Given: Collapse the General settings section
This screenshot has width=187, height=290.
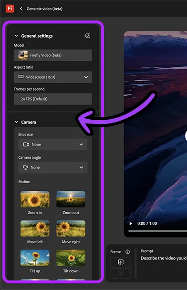Looking at the screenshot, I should coord(16,36).
